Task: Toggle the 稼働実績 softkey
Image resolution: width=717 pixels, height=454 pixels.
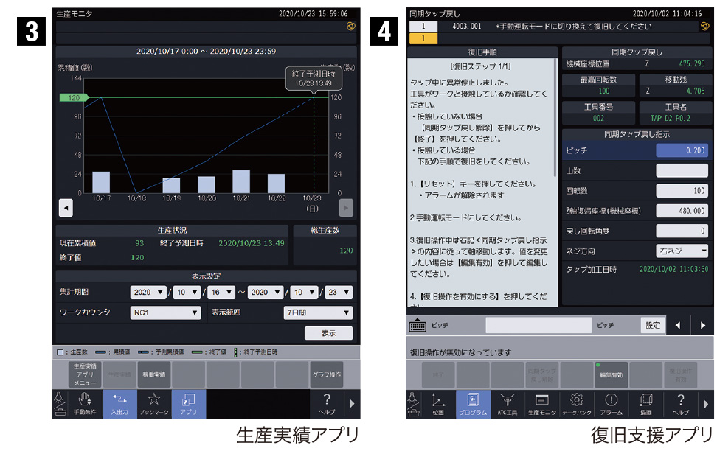Action: 154,374
